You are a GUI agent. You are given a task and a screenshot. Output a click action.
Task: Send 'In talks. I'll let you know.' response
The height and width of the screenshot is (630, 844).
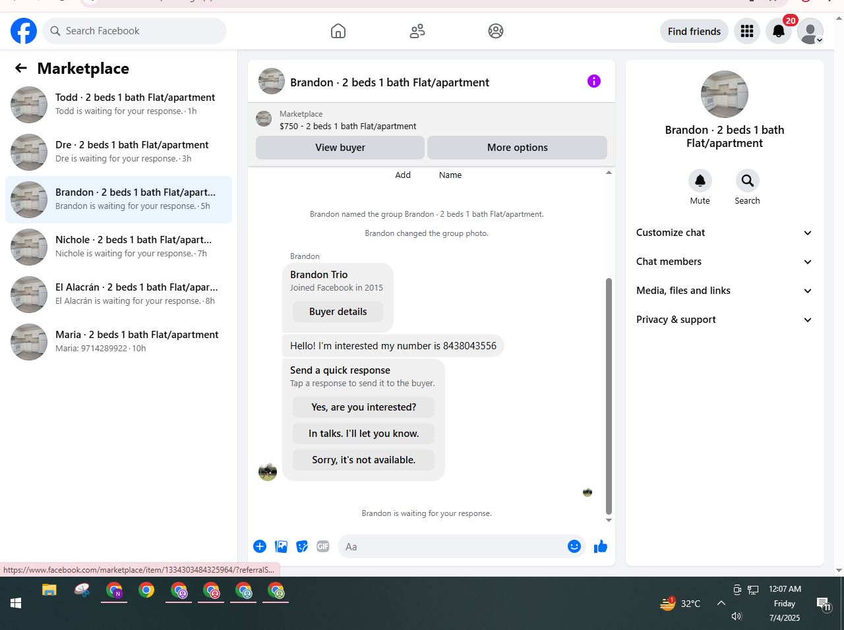364,434
